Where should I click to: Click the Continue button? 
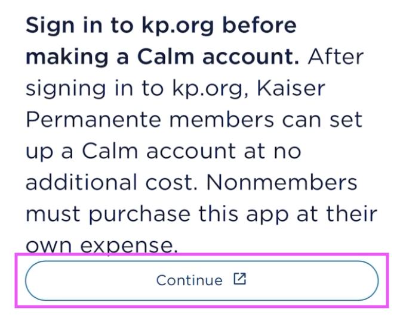[x=201, y=280]
